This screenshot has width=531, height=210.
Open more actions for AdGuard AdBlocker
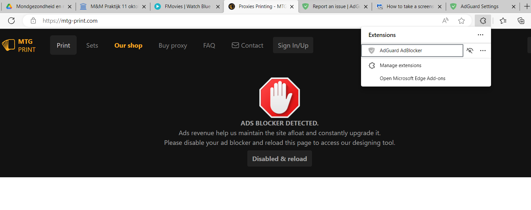tap(483, 51)
